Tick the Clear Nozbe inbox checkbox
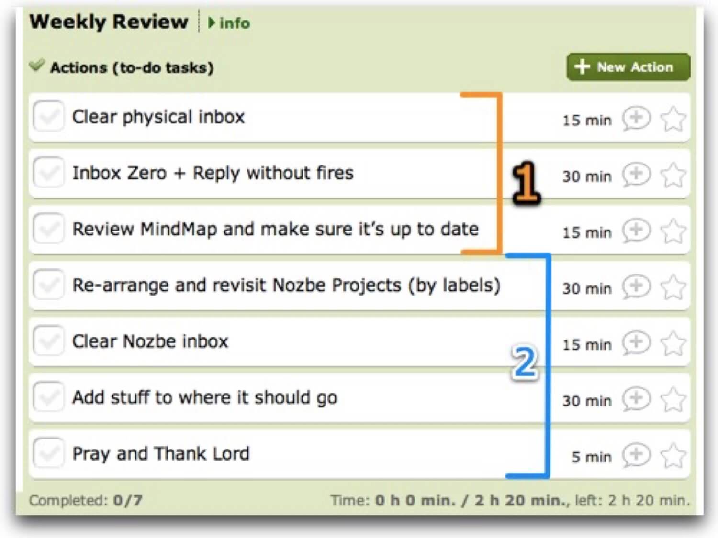This screenshot has width=718, height=538. coord(48,340)
